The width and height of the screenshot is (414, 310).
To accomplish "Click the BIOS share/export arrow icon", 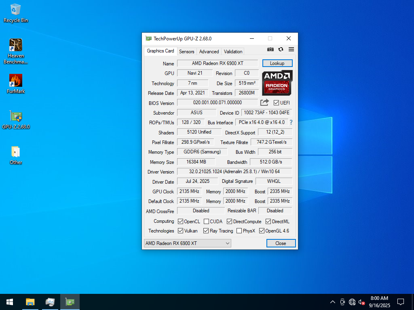I will tap(264, 103).
